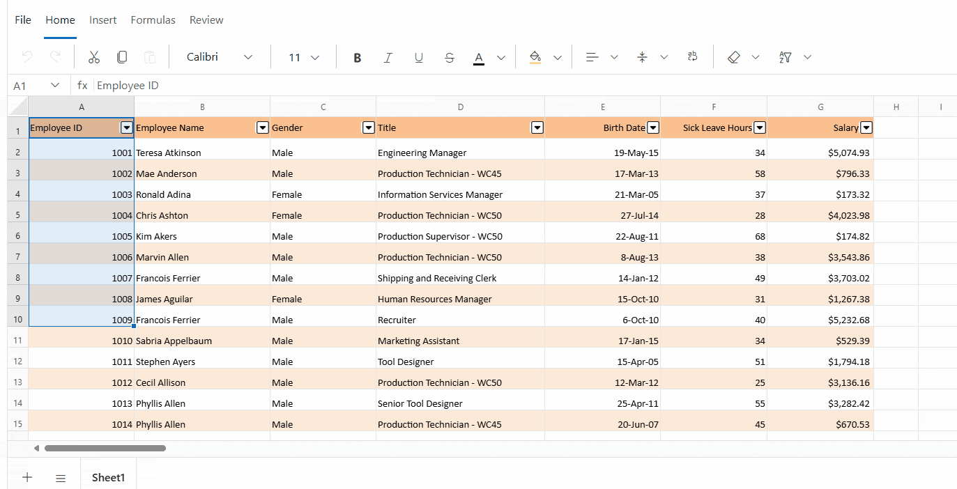Expand vertical alignment dropdown arrow
The width and height of the screenshot is (957, 489).
tap(664, 57)
